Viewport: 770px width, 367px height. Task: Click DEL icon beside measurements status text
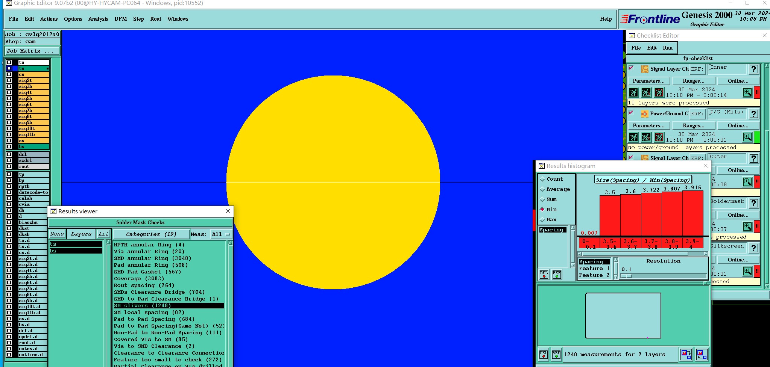pos(544,354)
